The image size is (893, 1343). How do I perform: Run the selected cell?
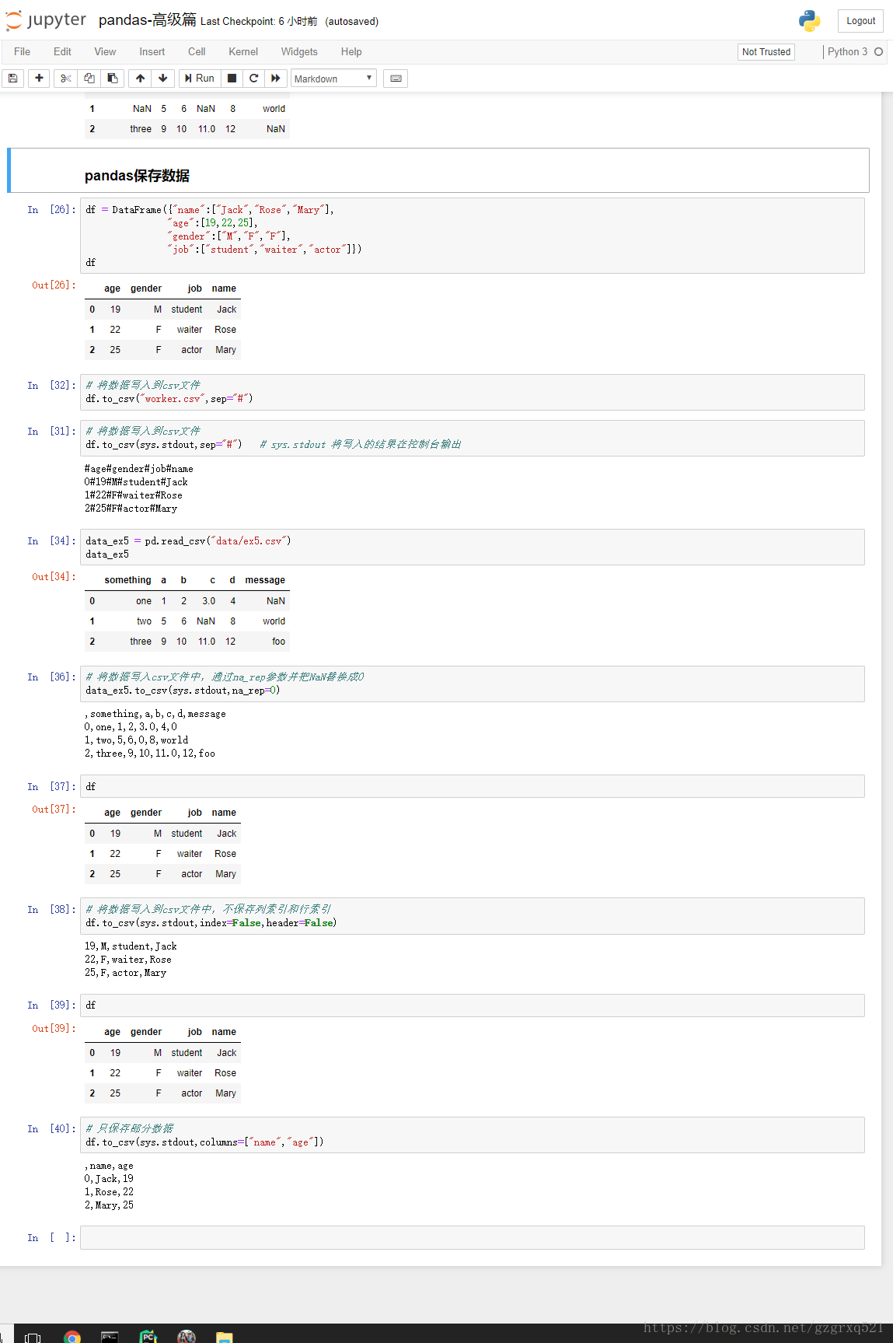click(x=200, y=79)
